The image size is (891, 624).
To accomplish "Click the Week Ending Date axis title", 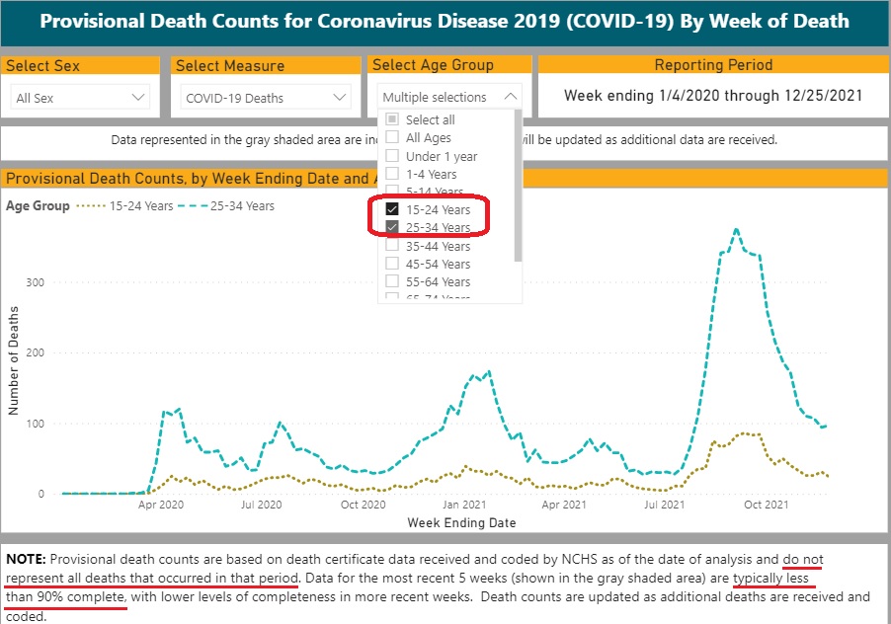I will 461,523.
